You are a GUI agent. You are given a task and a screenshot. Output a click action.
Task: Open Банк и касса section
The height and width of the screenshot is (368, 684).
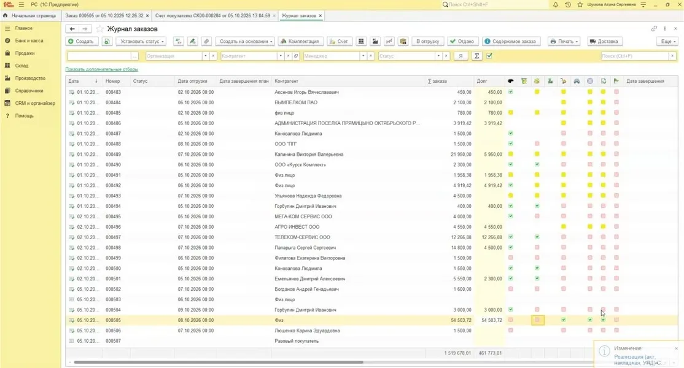tap(29, 40)
